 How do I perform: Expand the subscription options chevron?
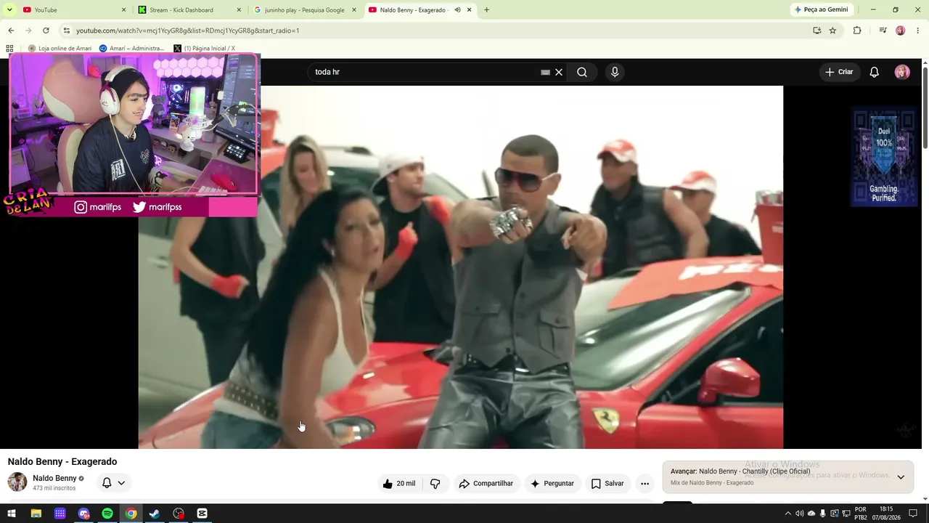(121, 483)
